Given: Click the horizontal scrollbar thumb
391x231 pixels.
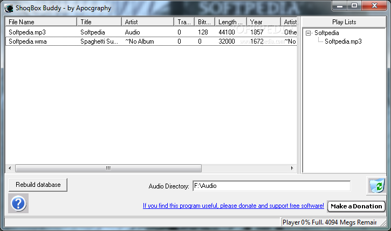Looking at the screenshot, I should (108, 169).
